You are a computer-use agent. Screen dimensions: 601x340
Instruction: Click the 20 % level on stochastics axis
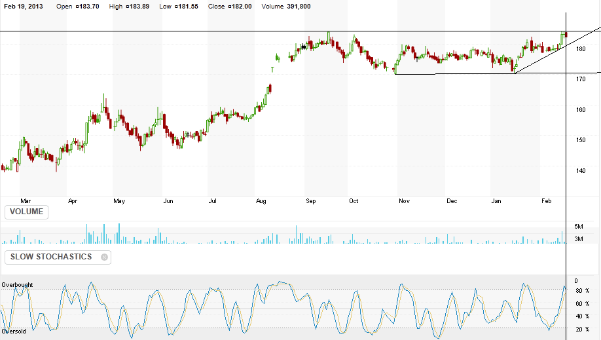(582, 329)
